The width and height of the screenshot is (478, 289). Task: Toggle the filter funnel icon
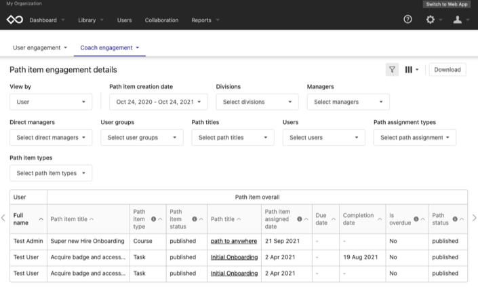coord(392,70)
